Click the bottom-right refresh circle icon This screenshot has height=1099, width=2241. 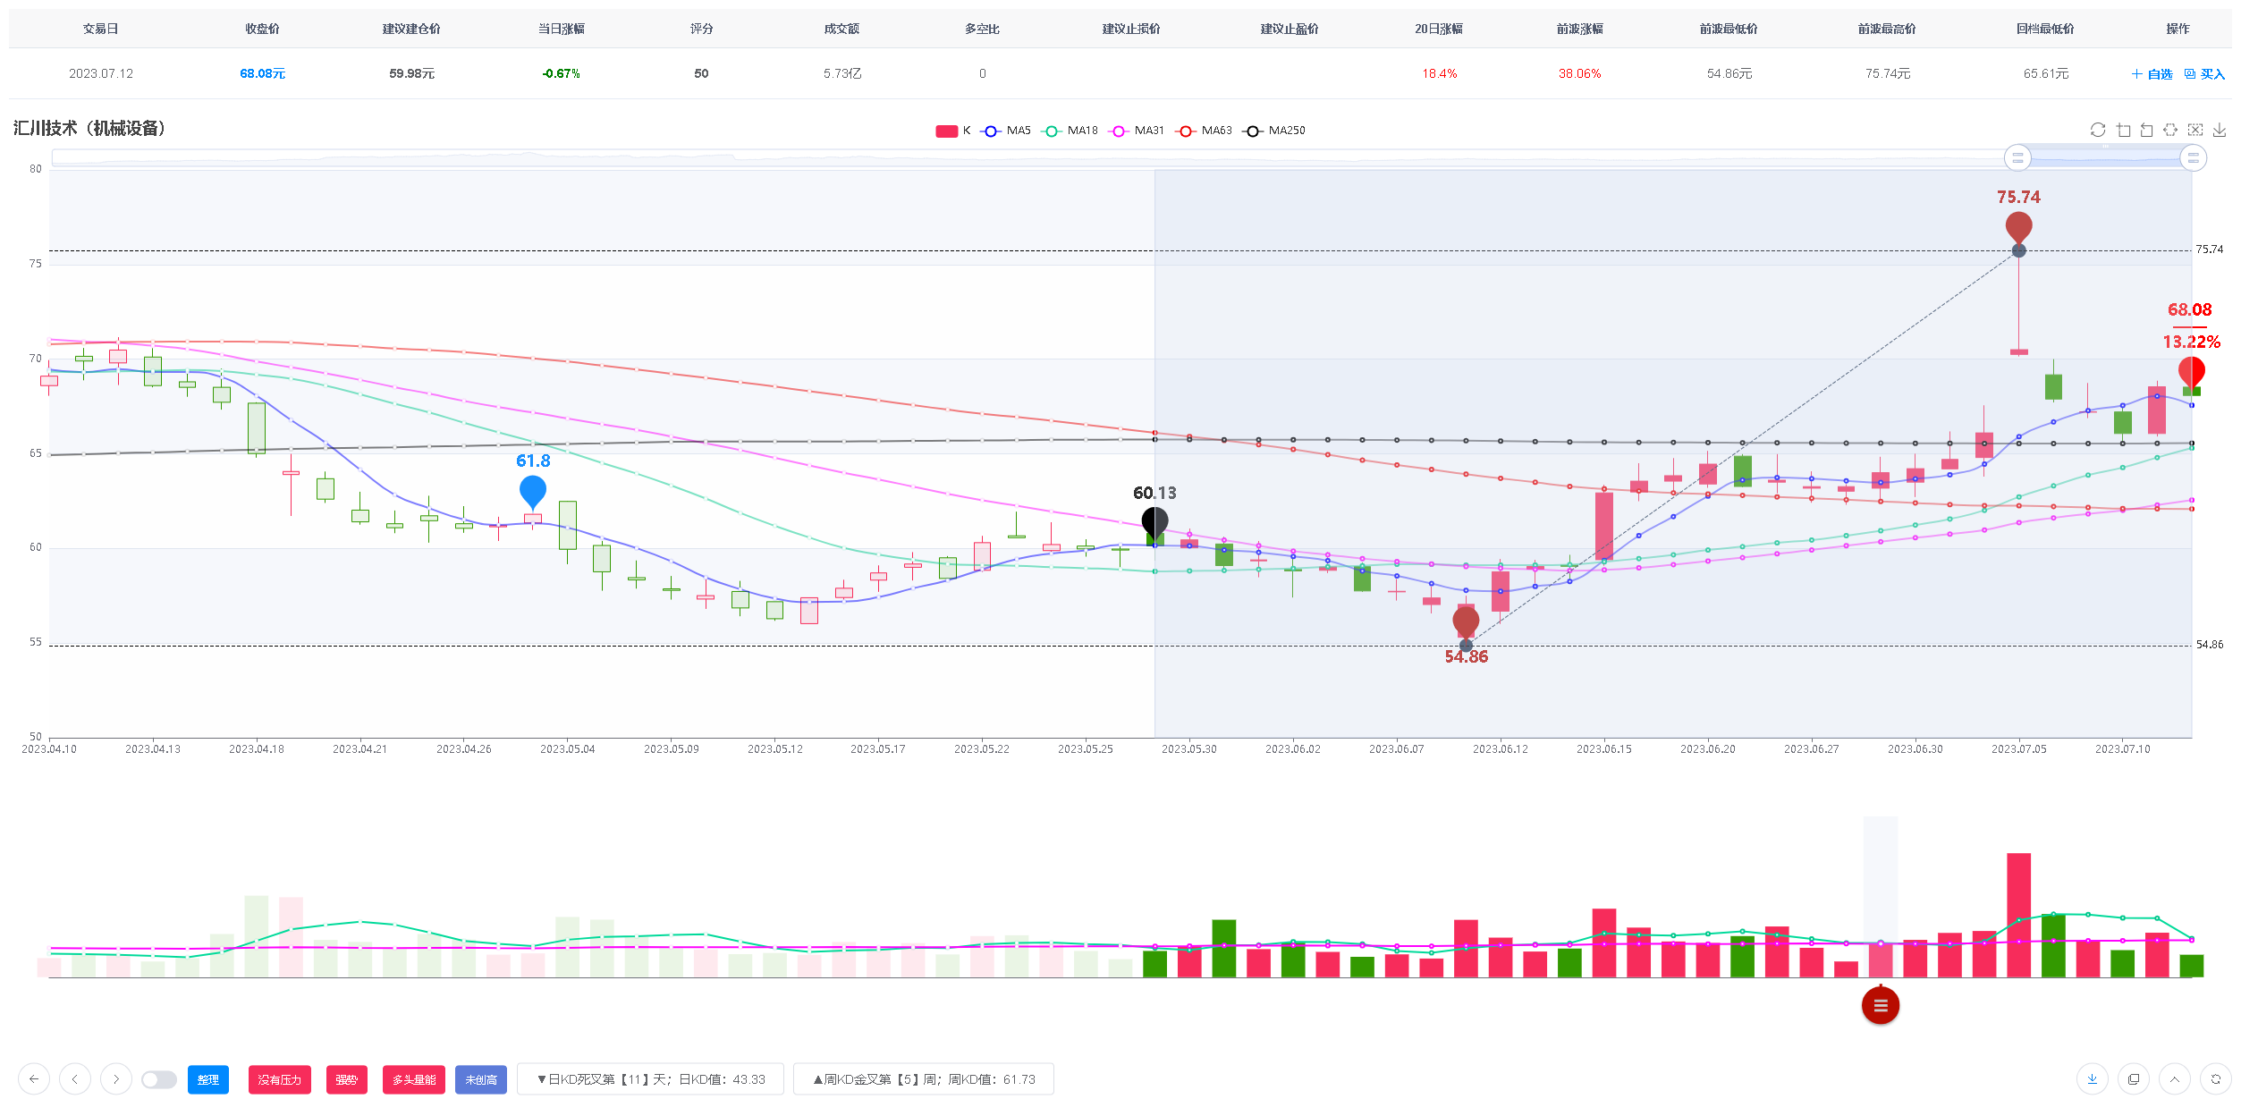[2216, 1079]
